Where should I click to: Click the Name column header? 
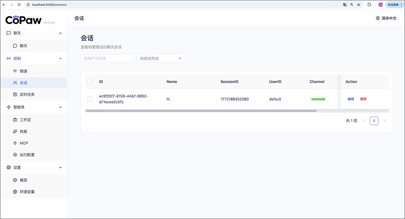pos(172,82)
